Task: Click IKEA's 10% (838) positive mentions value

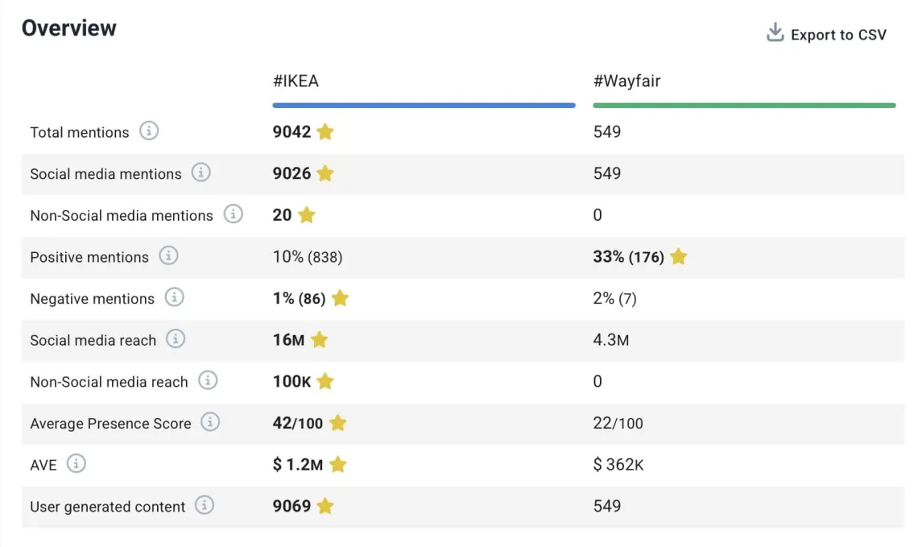Action: point(308,257)
